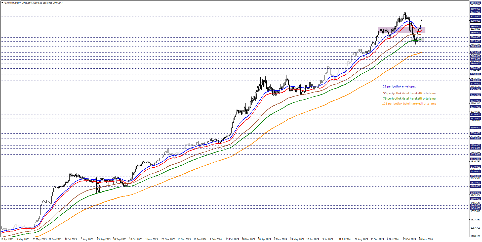482x242 pixels.
Task: Click the 2425.000 price level label
Action: 475,89
